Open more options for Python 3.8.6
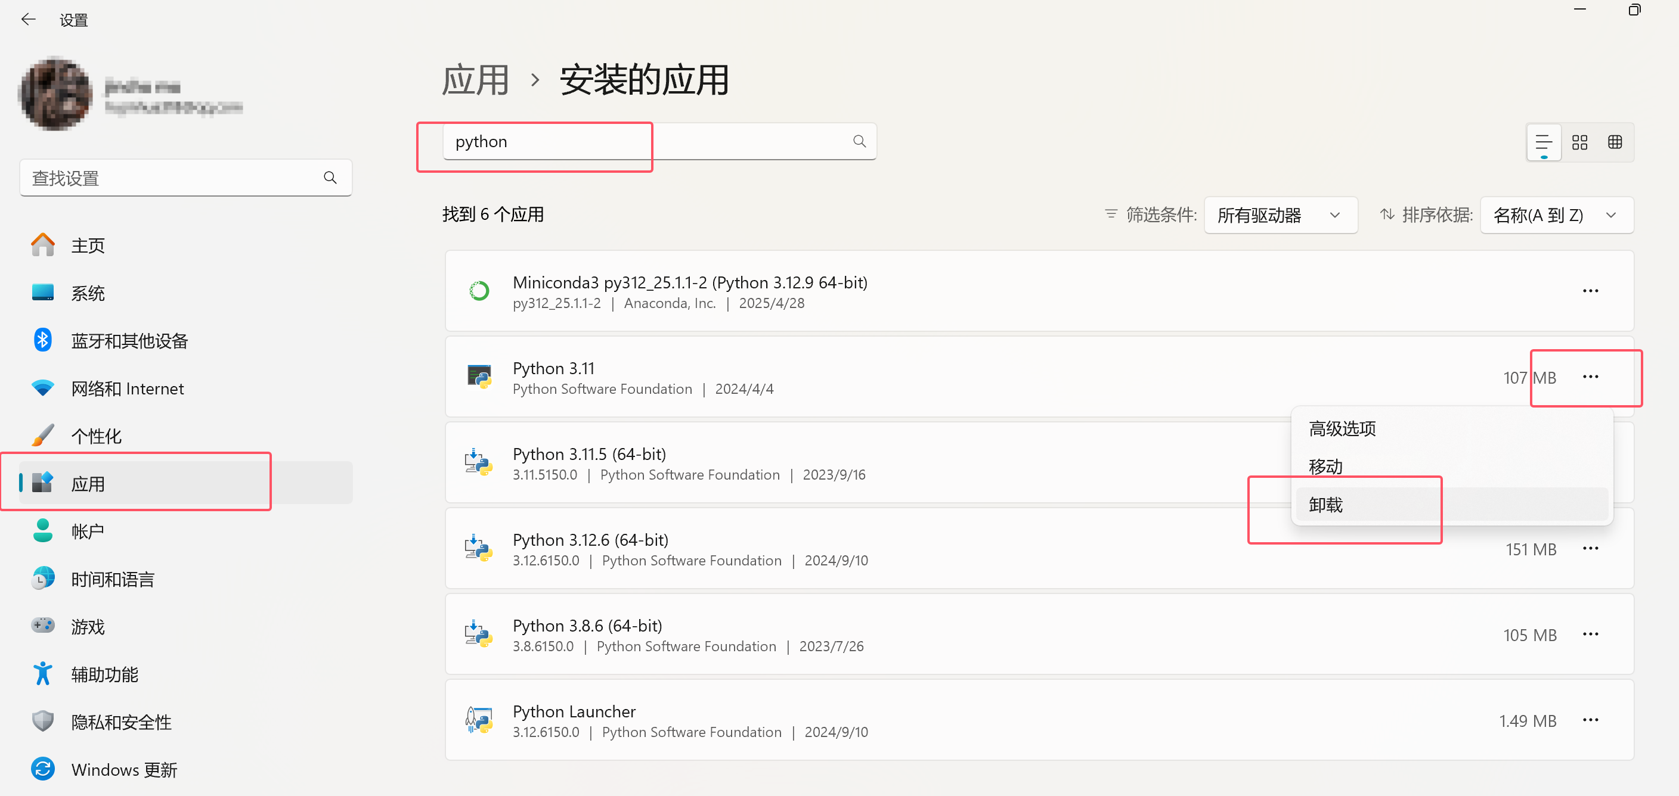 coord(1590,635)
